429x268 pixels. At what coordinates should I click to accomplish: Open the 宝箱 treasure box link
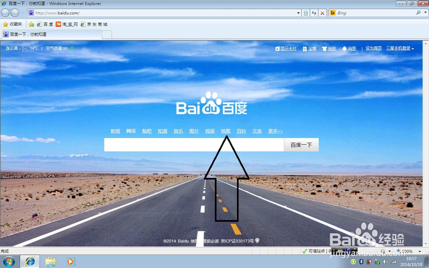tap(309, 48)
